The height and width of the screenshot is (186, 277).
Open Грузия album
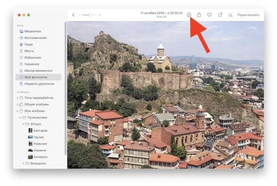pyautogui.click(x=39, y=137)
